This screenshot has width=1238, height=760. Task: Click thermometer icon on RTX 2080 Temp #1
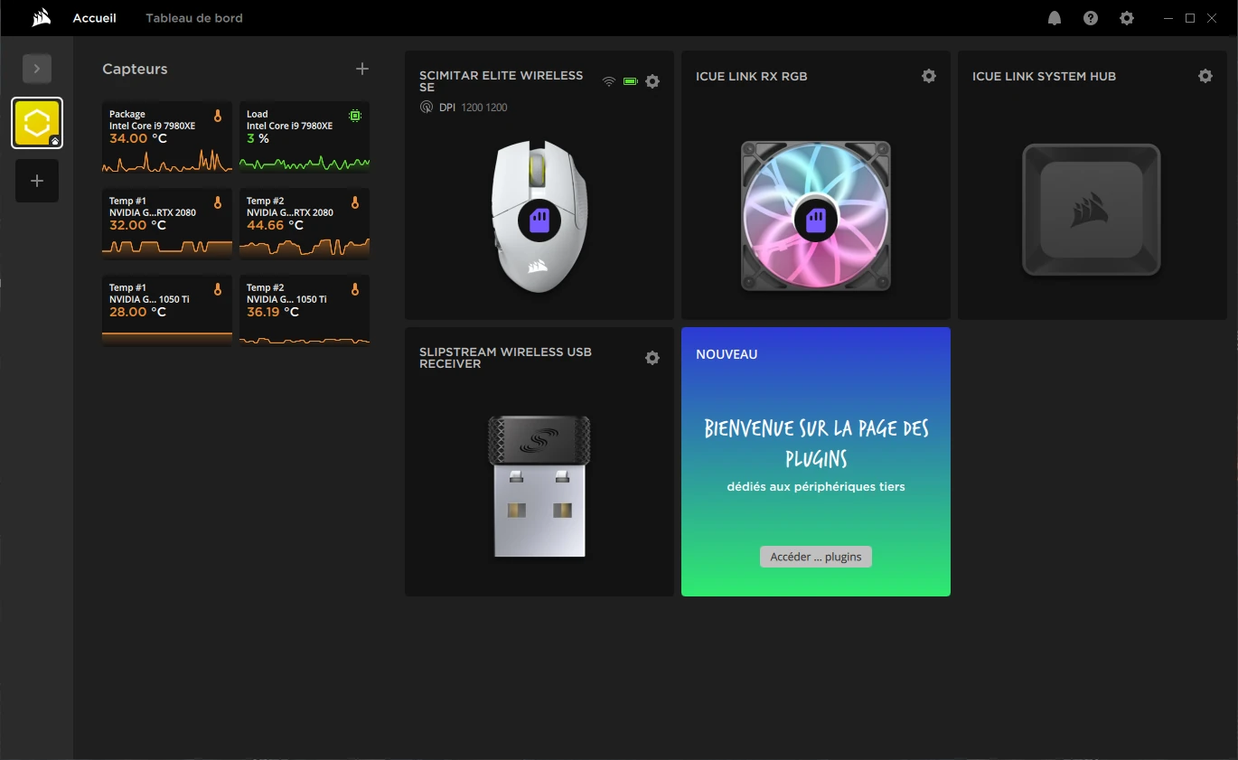[x=218, y=202]
